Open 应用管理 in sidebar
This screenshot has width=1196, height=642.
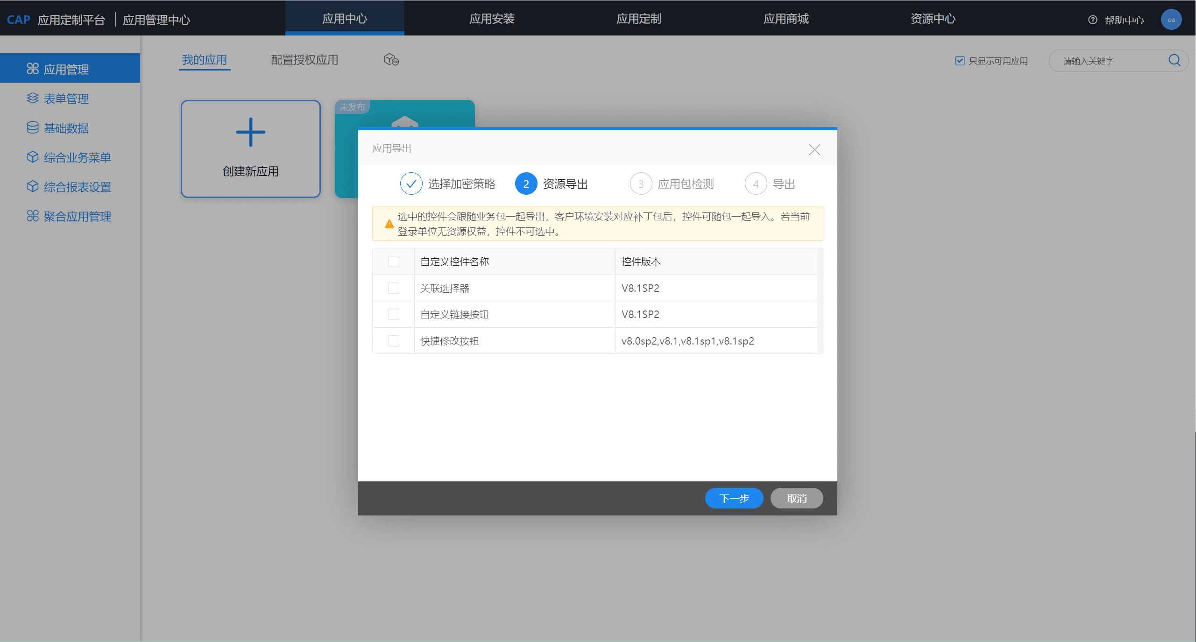pos(70,68)
